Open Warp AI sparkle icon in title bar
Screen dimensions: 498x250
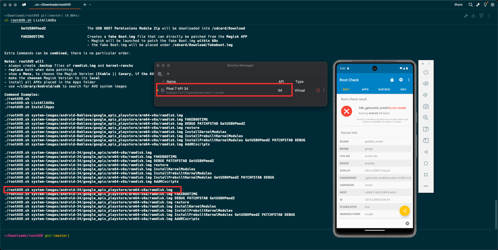point(478,5)
